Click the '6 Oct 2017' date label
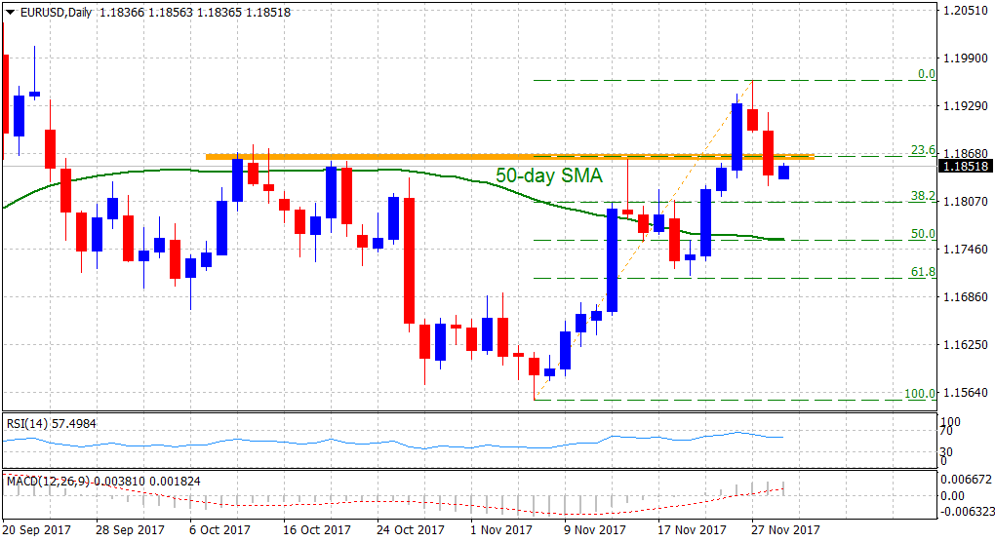The image size is (995, 542). pos(220,529)
